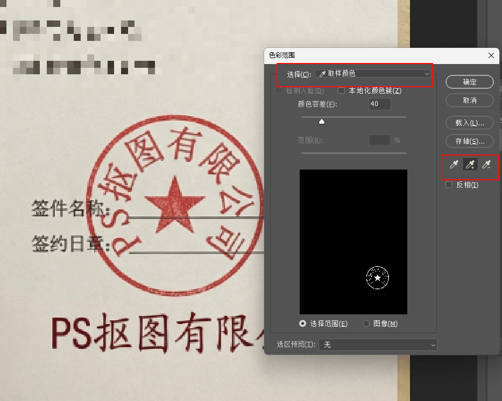Viewport: 502px width, 401px height.
Task: Load a saved selection via 载入 button
Action: 469,123
